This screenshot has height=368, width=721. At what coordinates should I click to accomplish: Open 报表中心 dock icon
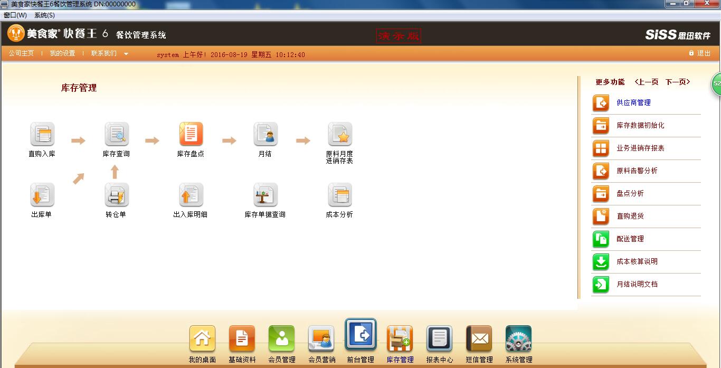439,338
